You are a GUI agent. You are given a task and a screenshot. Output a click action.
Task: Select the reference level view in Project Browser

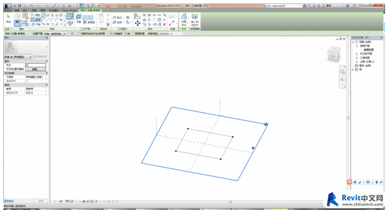point(369,50)
